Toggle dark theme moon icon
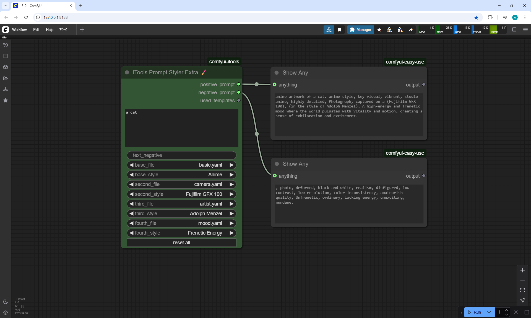This screenshot has width=531, height=318. click(x=5, y=302)
